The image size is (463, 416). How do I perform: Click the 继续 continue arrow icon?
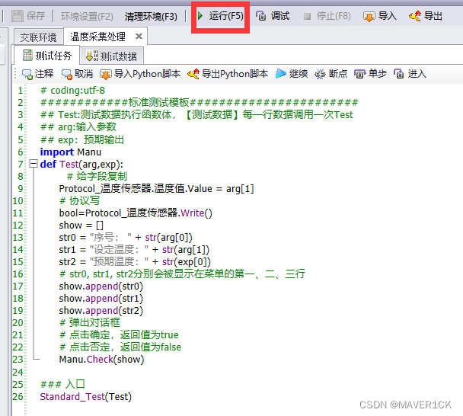(x=280, y=74)
